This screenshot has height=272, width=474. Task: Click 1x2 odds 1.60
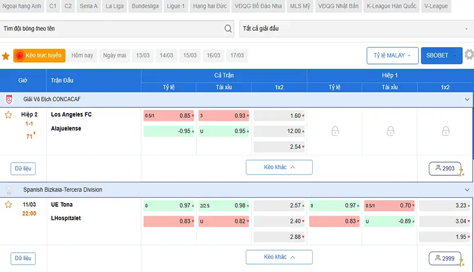click(x=279, y=115)
